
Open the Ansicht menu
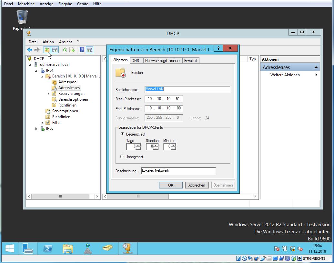[66, 42]
